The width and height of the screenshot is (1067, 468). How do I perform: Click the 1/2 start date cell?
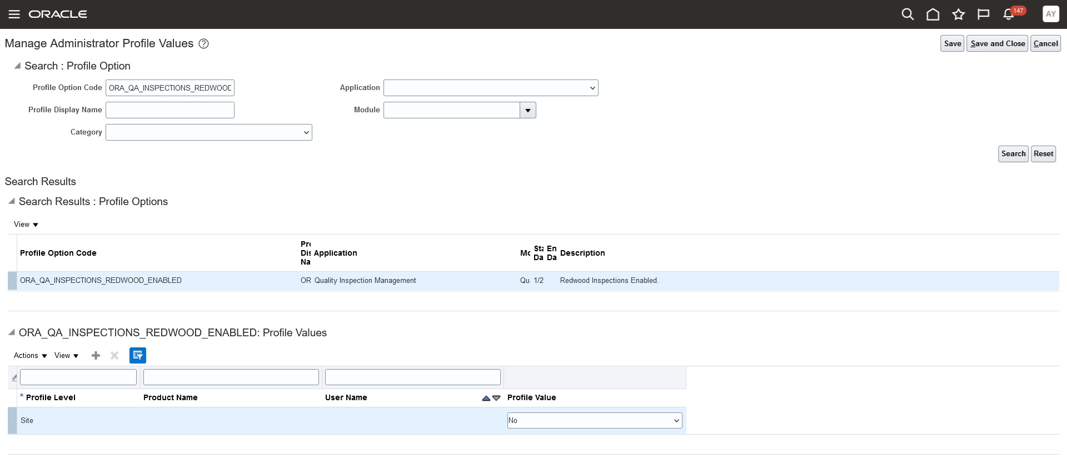(x=539, y=281)
